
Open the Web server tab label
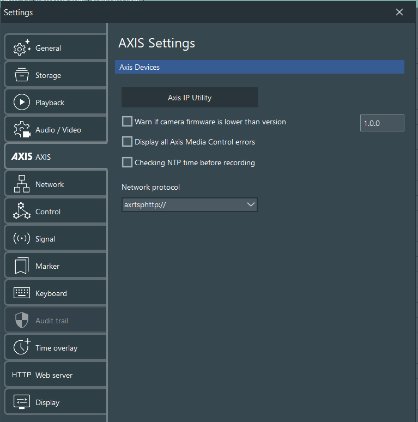click(x=54, y=375)
